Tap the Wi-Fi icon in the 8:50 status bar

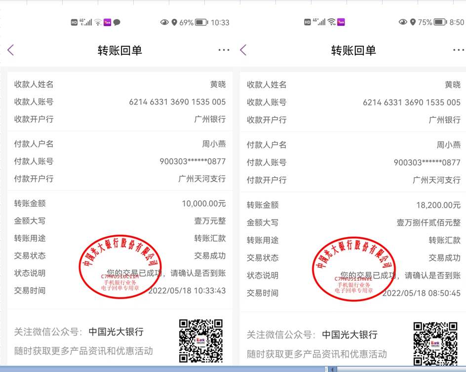tap(331, 22)
